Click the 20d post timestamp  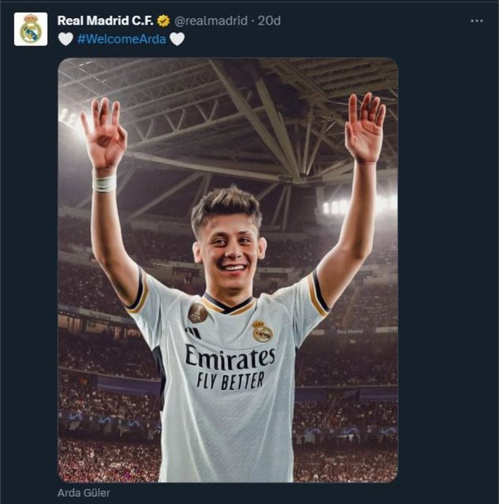(269, 21)
